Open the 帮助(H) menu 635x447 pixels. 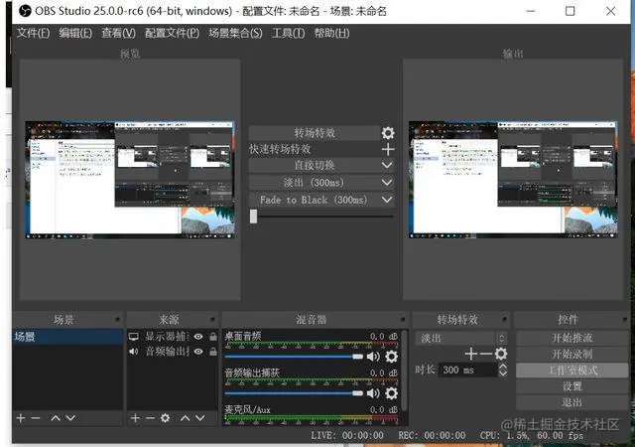click(331, 33)
